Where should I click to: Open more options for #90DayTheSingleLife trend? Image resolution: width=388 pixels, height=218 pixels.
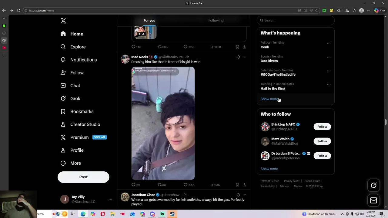[329, 71]
